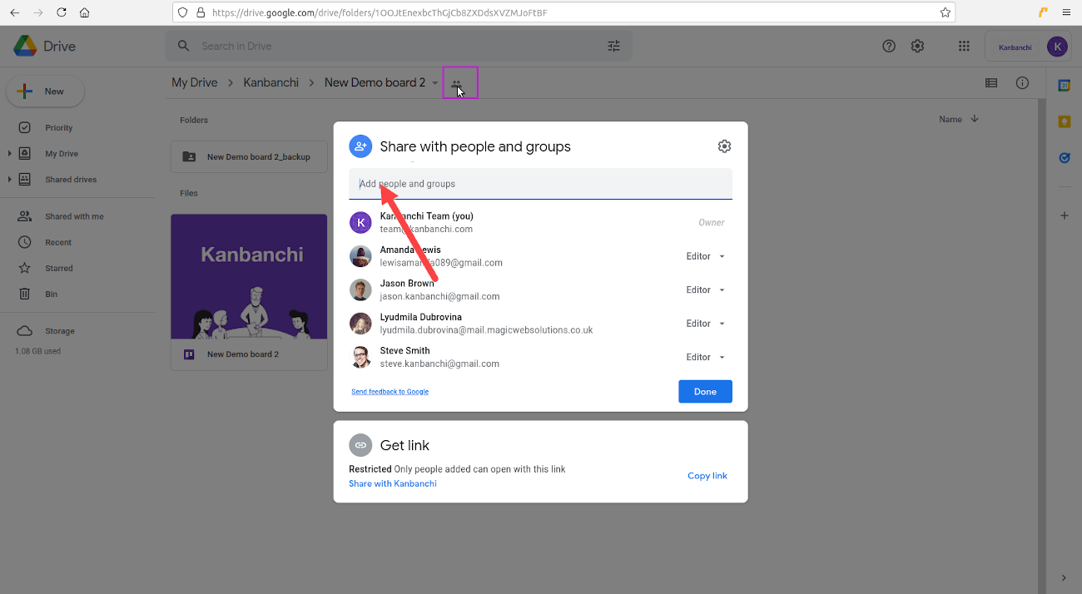The height and width of the screenshot is (594, 1082).
Task: Click Copy link in Get link
Action: coord(707,476)
